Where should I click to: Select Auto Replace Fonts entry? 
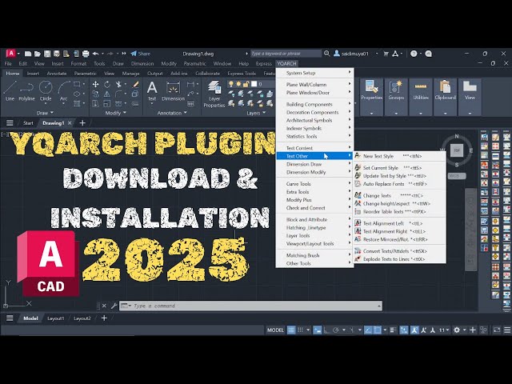pos(400,184)
